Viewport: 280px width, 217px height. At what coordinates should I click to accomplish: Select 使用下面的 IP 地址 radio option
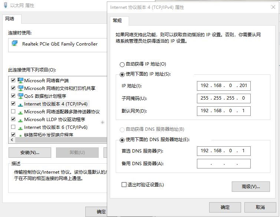122,74
